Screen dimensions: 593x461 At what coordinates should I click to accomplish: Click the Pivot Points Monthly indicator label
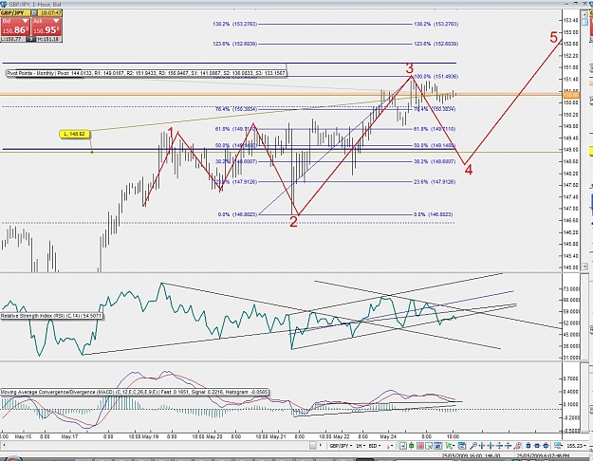(x=146, y=73)
